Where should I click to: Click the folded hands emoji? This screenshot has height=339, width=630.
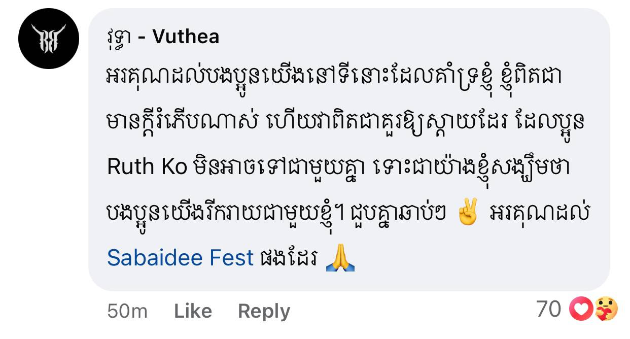[x=339, y=259]
